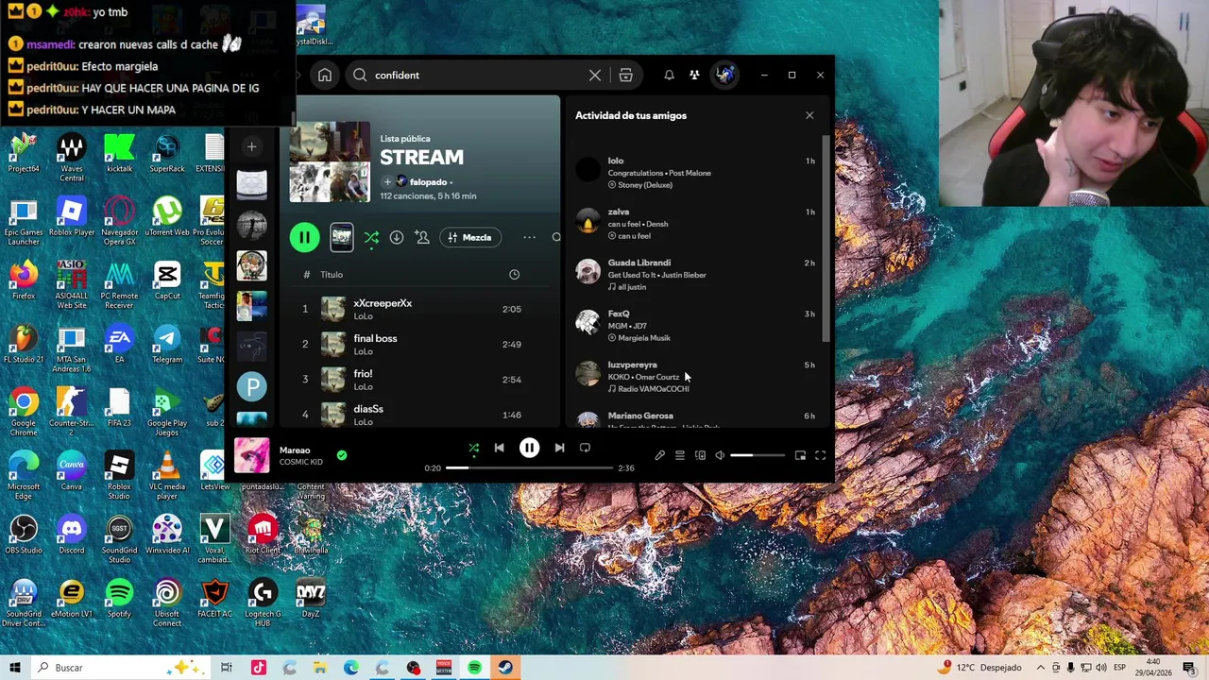Image resolution: width=1209 pixels, height=680 pixels.
Task: Open Task View on the taskbar
Action: pyautogui.click(x=227, y=668)
